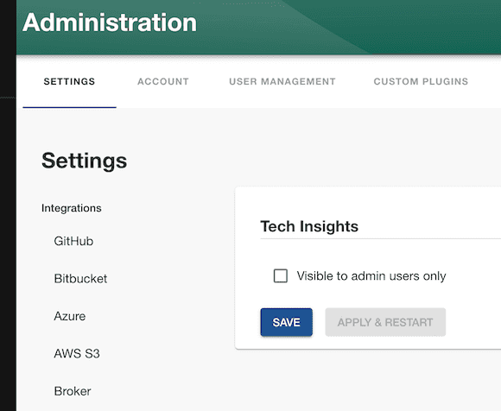Click the Apply & Restart button
Viewport: 501px width, 411px height.
point(385,322)
